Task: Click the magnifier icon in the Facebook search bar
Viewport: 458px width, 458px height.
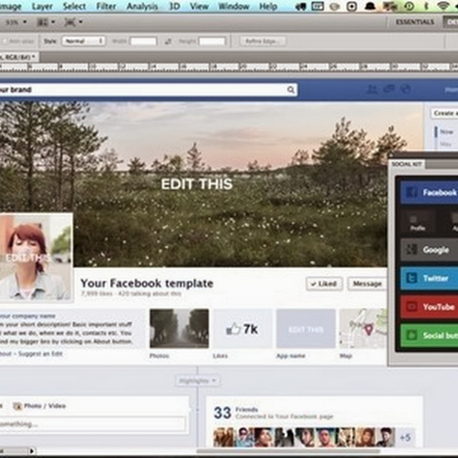Action: coord(291,90)
